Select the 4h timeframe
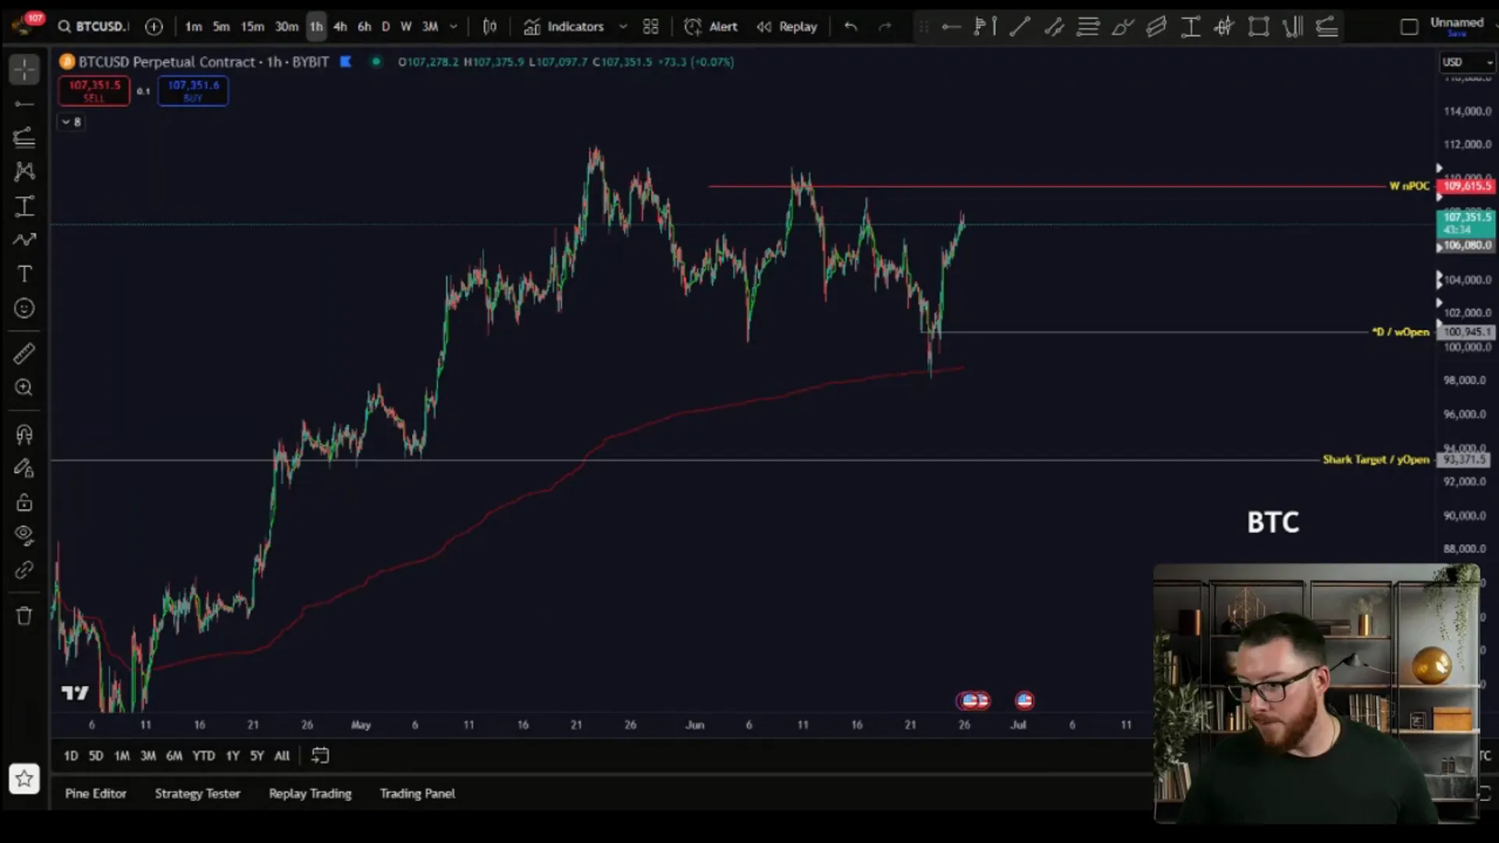 click(340, 27)
